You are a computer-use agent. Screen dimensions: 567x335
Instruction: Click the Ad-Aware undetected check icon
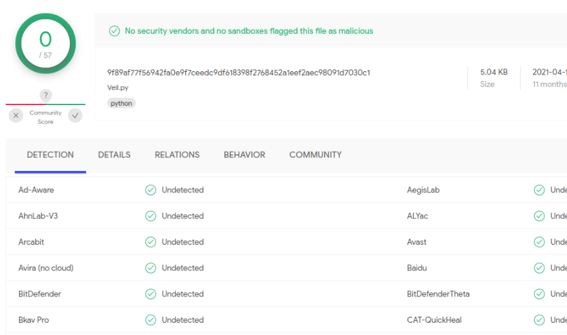(x=151, y=190)
